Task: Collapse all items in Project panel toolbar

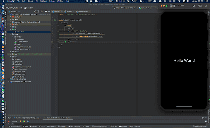Action: coord(42,12)
